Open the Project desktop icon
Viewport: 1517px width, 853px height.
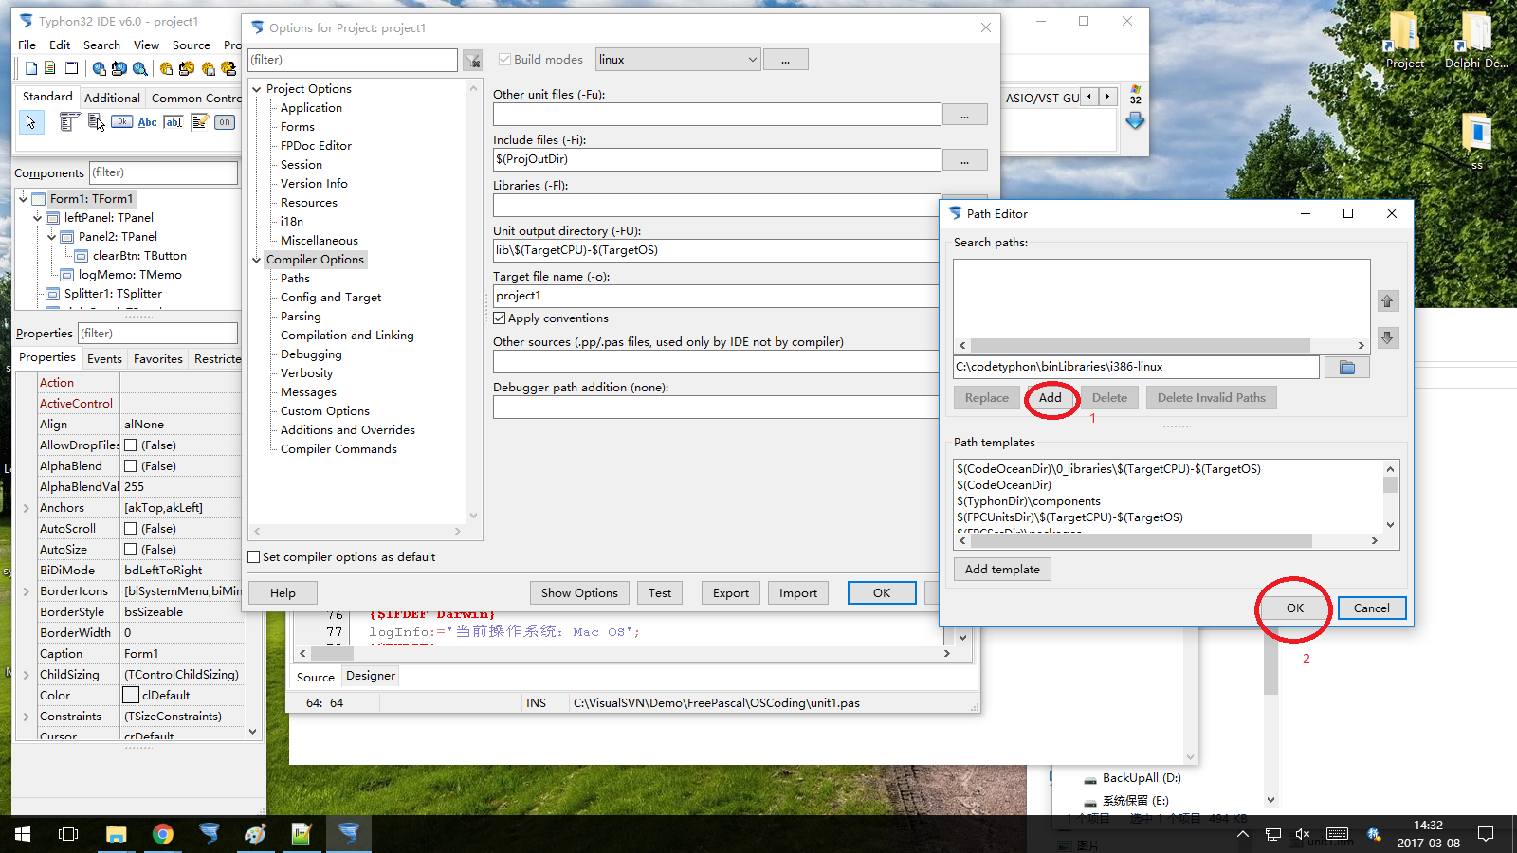1404,41
